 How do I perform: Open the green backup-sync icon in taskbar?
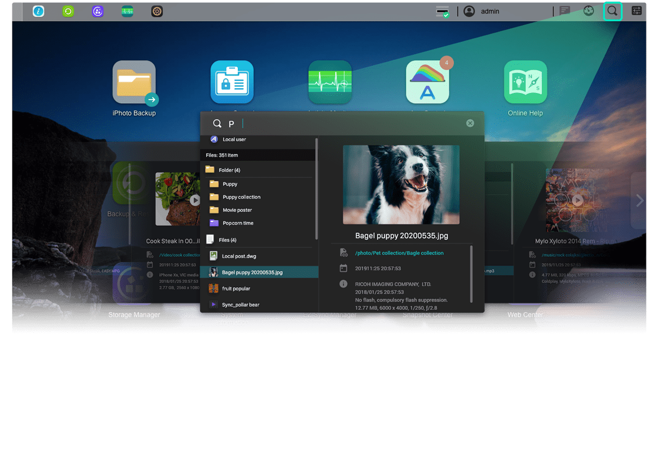(x=68, y=11)
